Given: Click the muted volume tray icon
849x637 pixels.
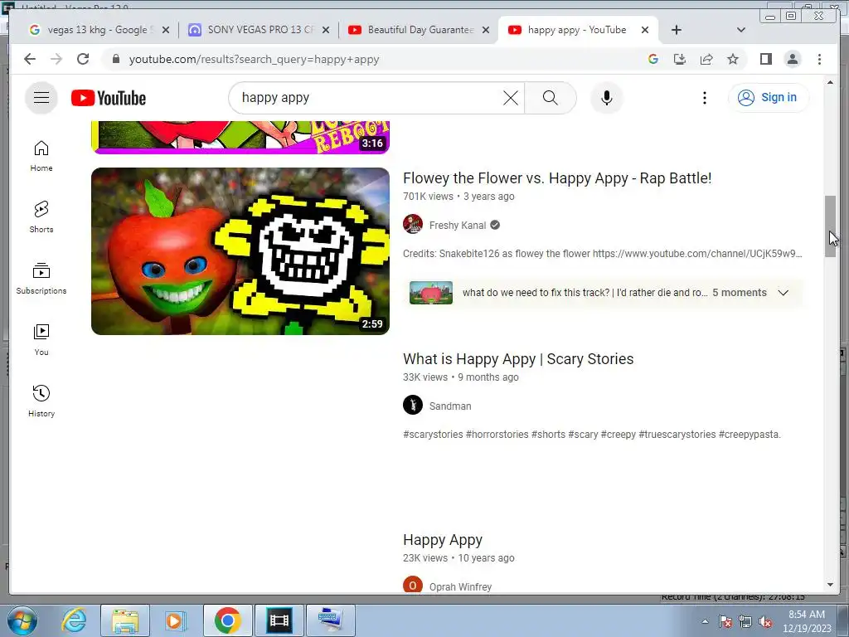Looking at the screenshot, I should coord(765,622).
